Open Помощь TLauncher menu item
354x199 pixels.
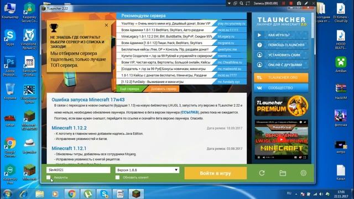[281, 45]
